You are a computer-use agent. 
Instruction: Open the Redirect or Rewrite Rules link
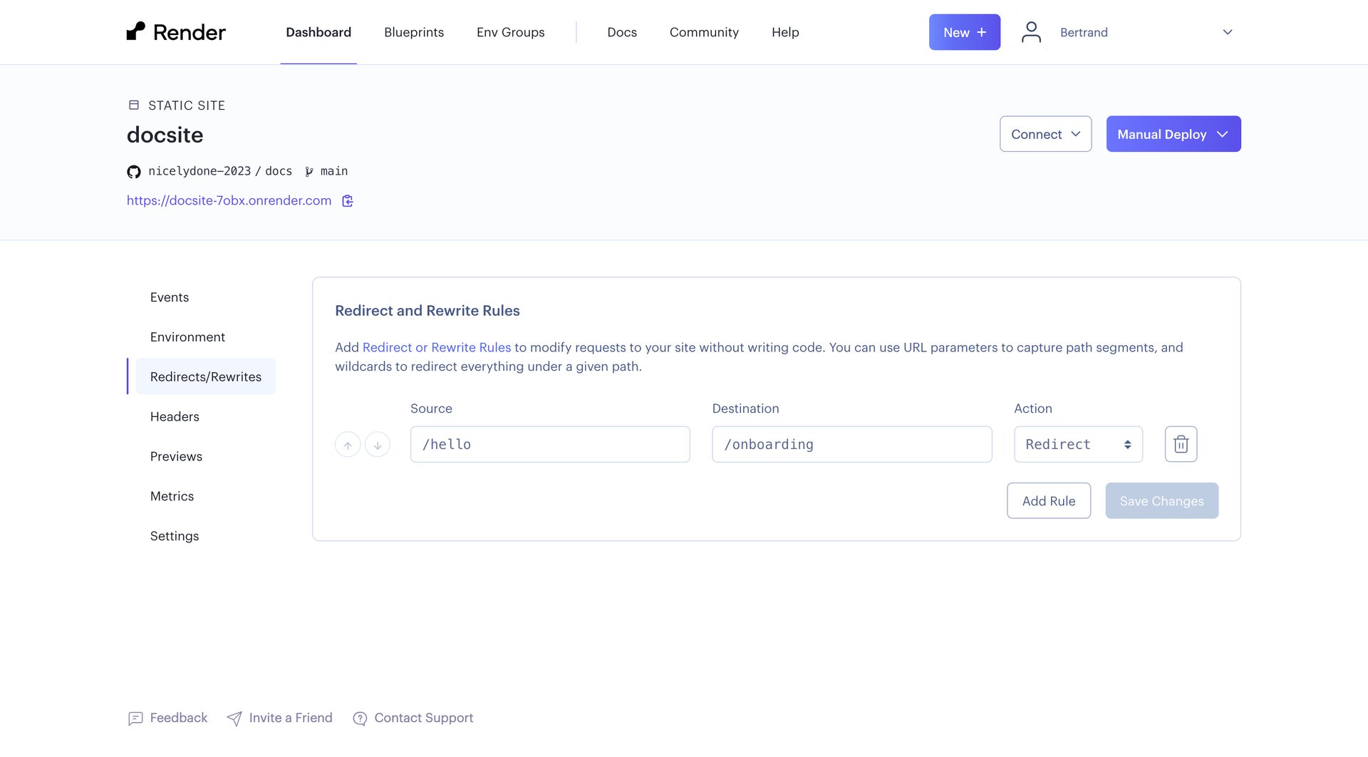pos(437,347)
